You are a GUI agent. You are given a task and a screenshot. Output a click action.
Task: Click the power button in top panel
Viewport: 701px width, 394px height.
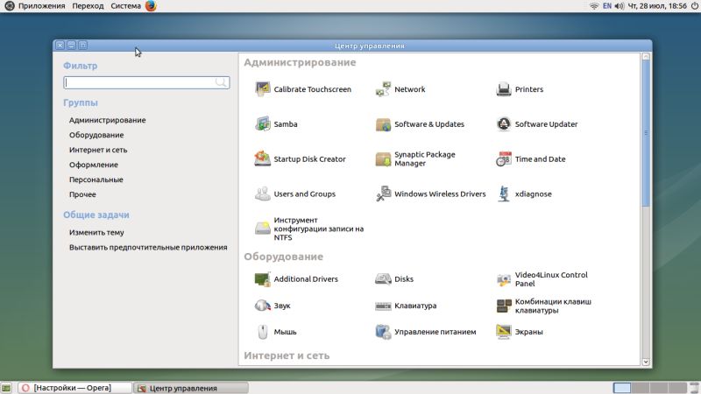point(695,6)
